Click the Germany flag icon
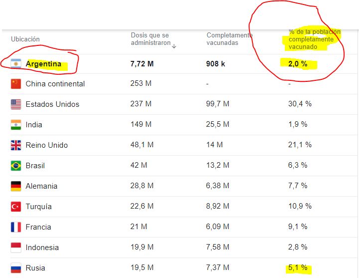This screenshot has width=359, height=278. pyautogui.click(x=16, y=186)
